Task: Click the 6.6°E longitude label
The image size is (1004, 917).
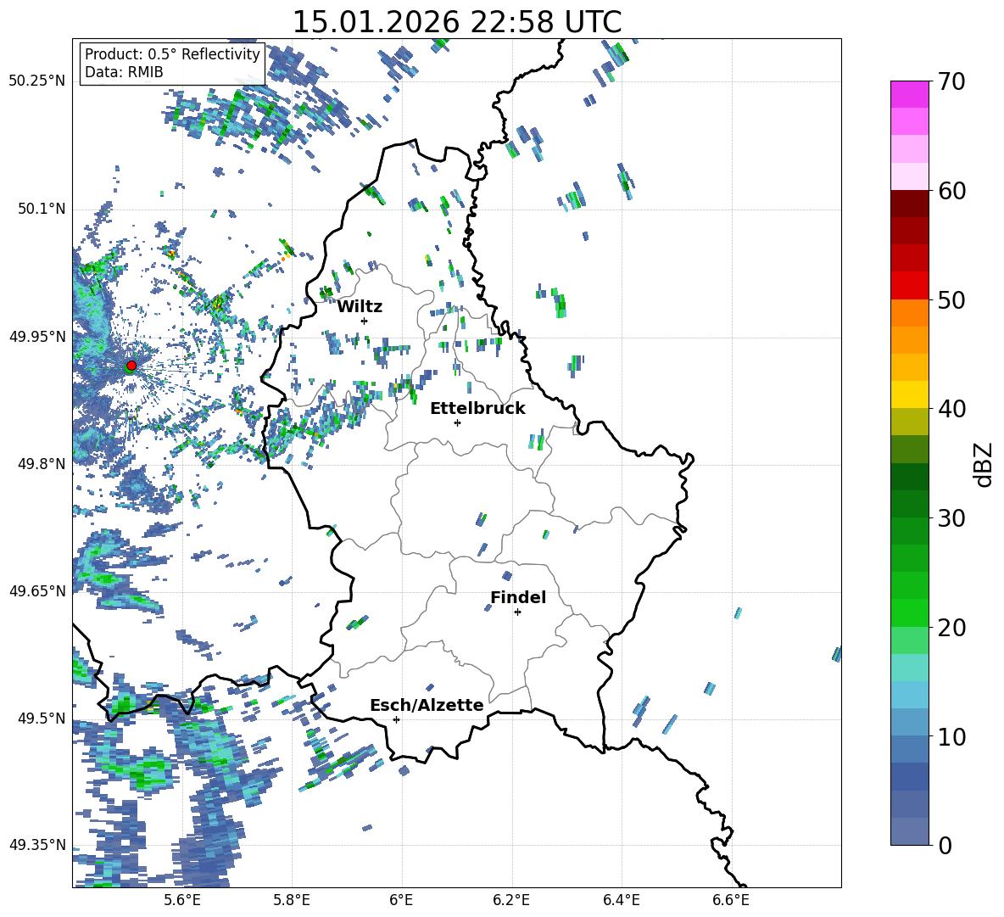Action: pyautogui.click(x=731, y=900)
